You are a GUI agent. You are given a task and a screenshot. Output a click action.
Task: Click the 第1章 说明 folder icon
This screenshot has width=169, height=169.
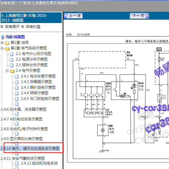point(7,43)
